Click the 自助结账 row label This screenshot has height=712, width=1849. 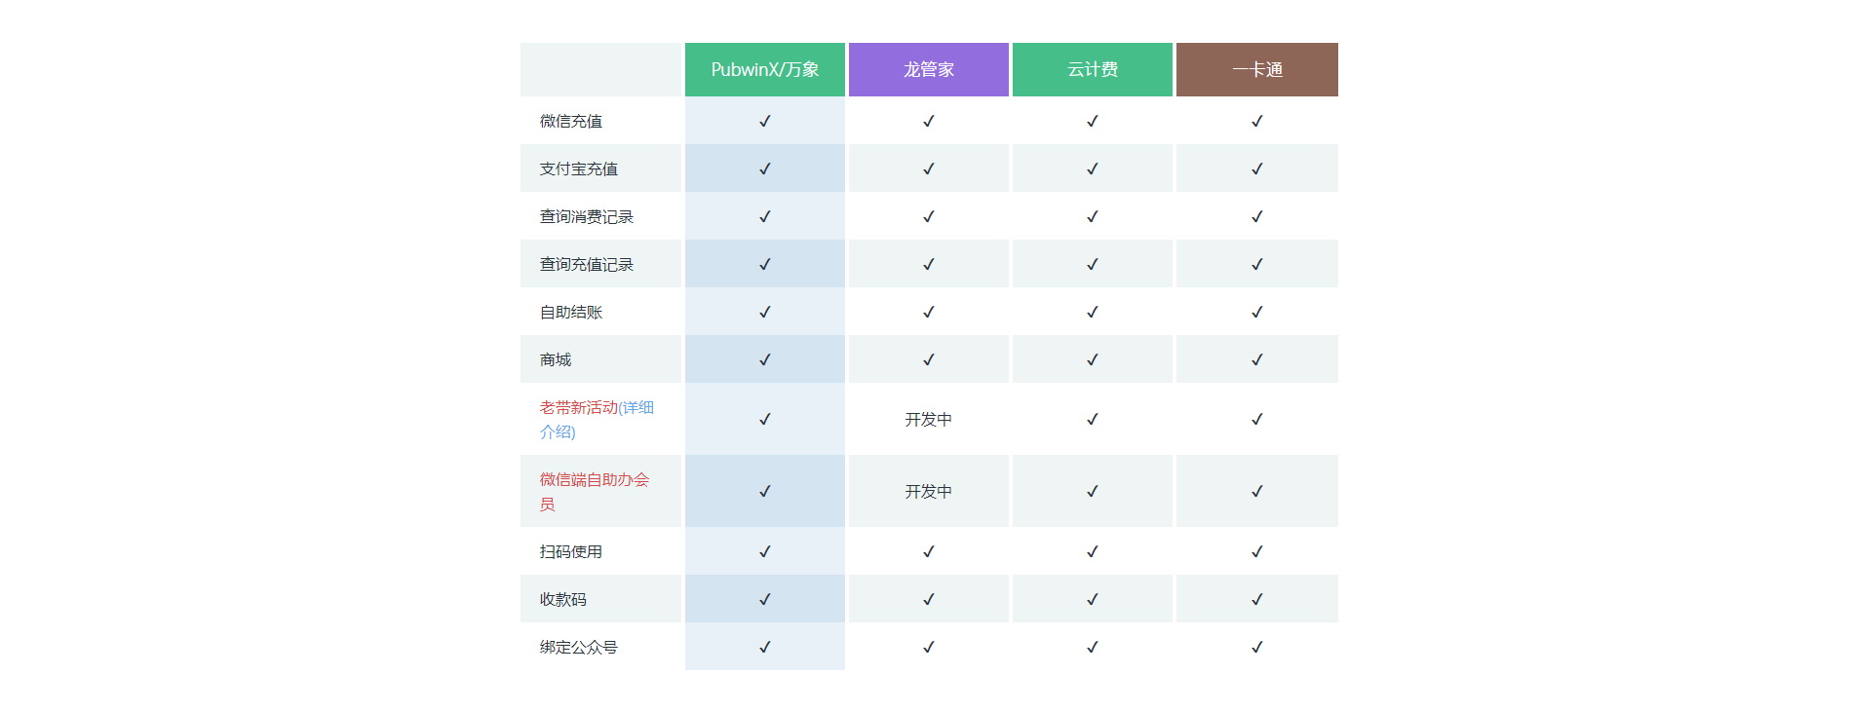coord(571,312)
